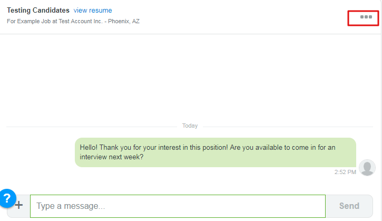Click the 2:52 PM message timestamp
This screenshot has width=382, height=221.
345,172
